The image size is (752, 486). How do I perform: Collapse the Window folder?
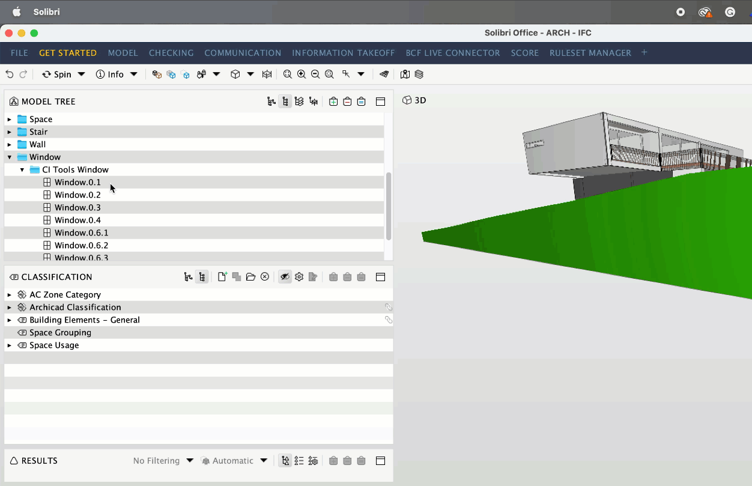10,157
